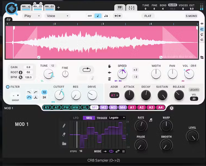The height and width of the screenshot is (166, 206).
Task: Select the bidirectional arrows playback icon
Action: [110, 79]
